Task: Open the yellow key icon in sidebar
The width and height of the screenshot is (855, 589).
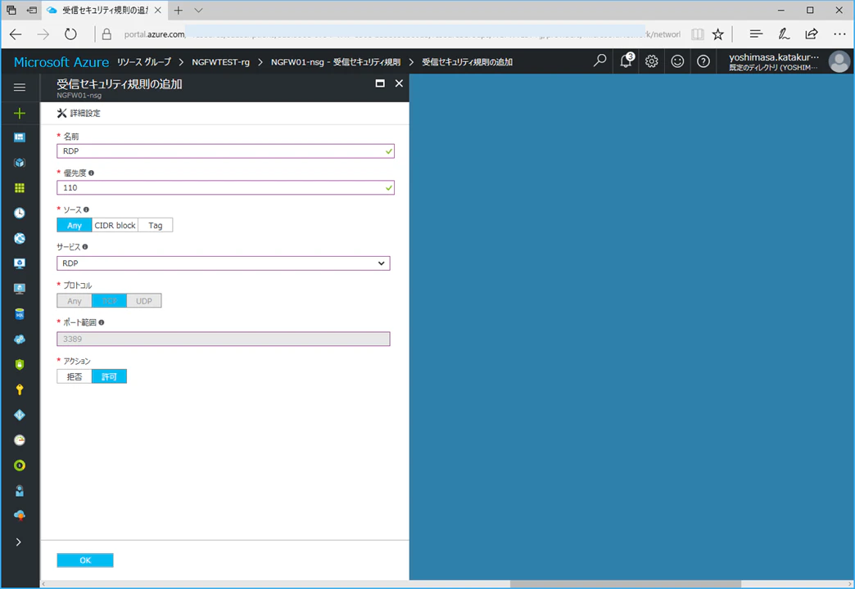Action: pos(20,389)
